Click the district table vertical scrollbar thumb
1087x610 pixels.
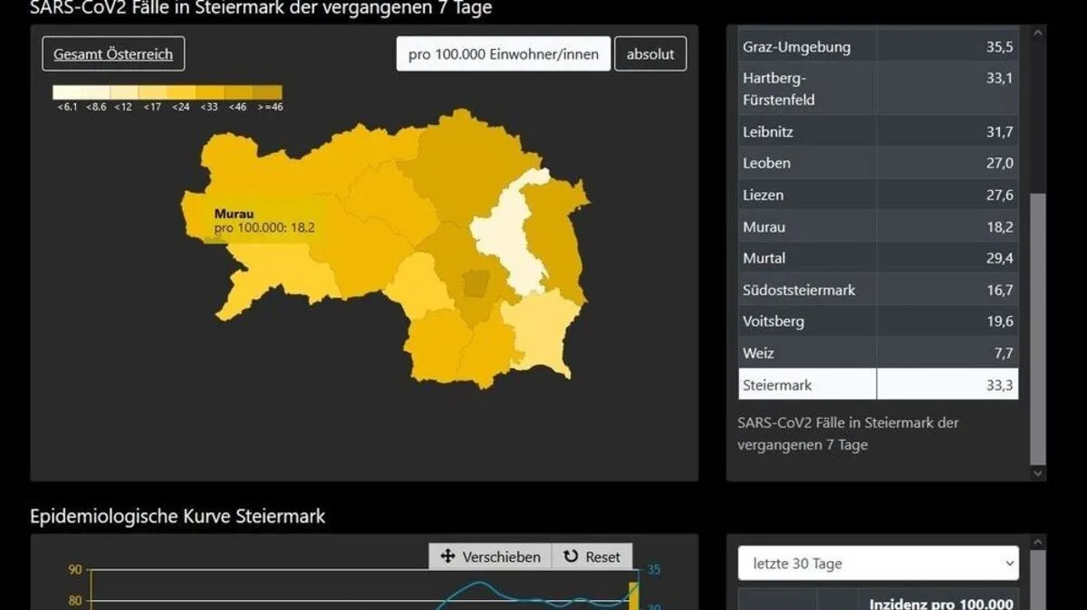pos(1037,326)
